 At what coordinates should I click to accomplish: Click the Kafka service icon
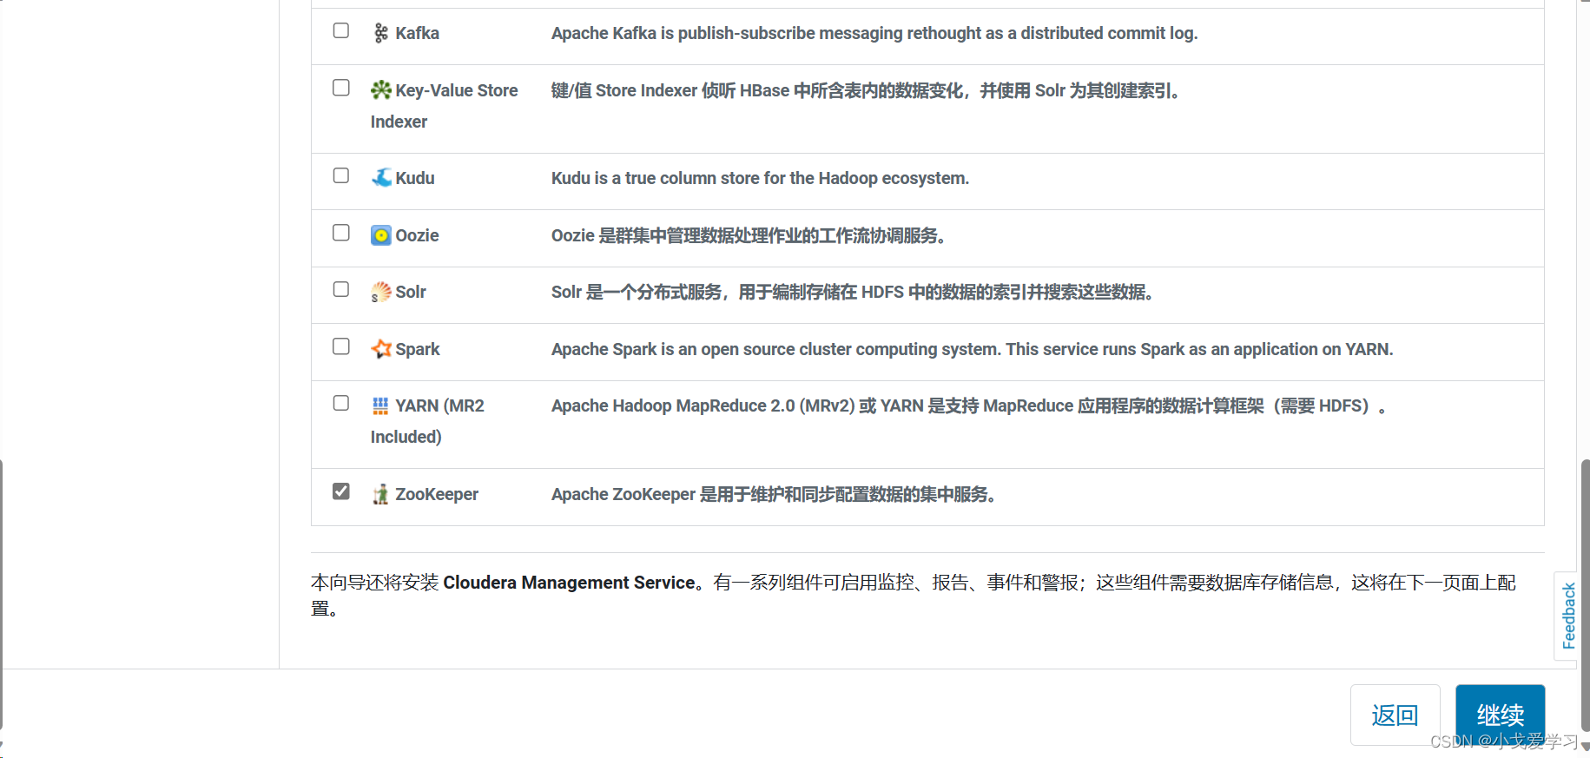381,33
